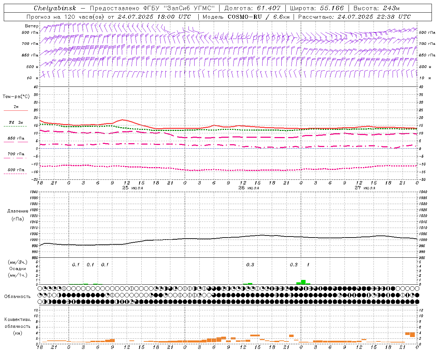
Task: Click the '(км)' convective height unit
Action: tap(18, 333)
